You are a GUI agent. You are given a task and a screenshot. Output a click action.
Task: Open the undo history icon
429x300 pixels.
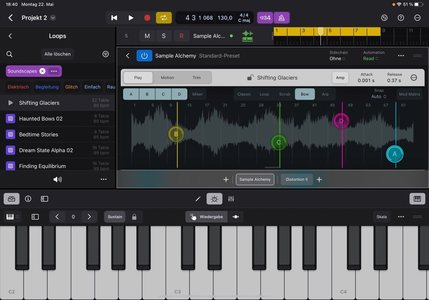(384, 18)
